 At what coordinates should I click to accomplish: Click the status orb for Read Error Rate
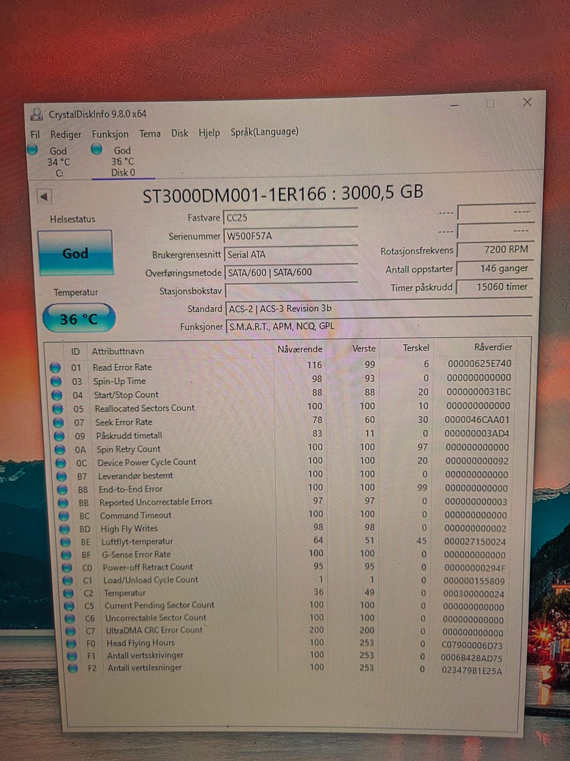55,367
